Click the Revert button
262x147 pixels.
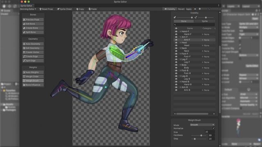point(181,9)
